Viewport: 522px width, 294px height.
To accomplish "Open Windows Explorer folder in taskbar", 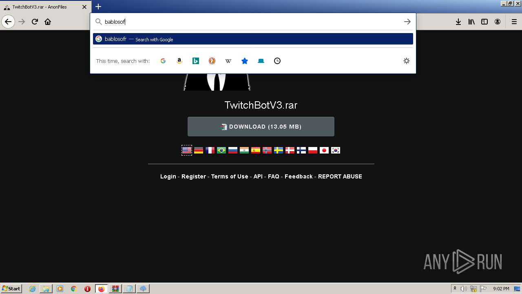I will click(46, 289).
